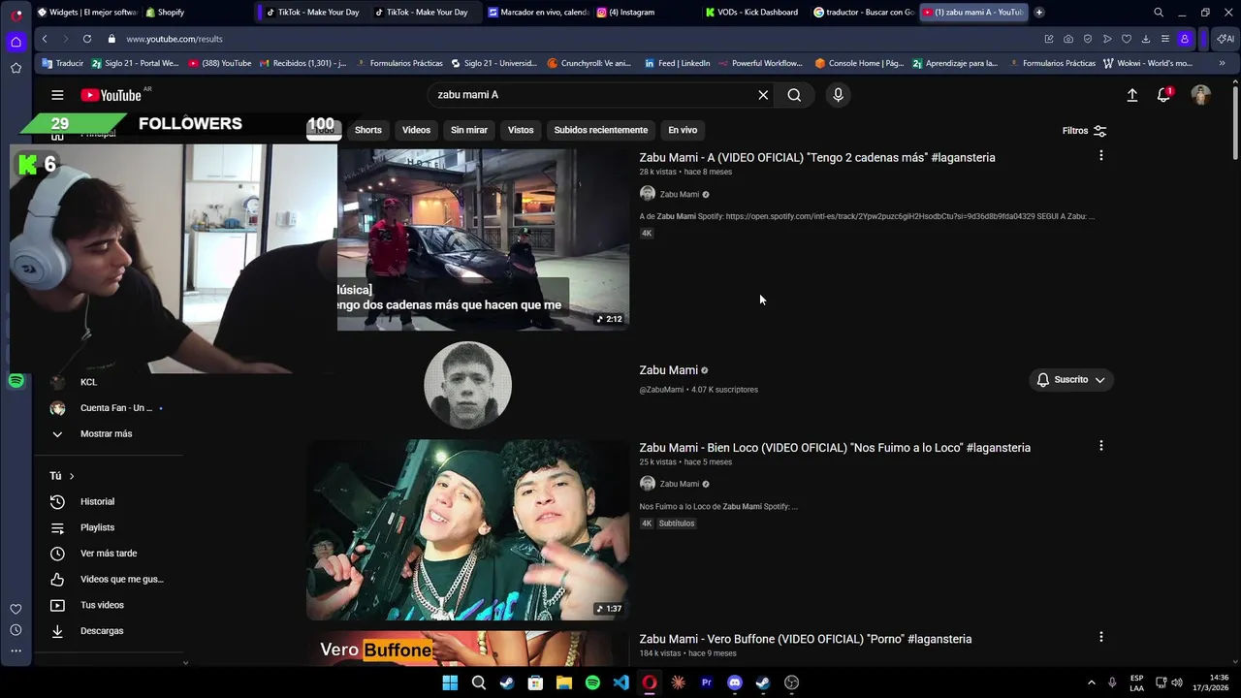This screenshot has height=698, width=1241.
Task: Open the 'Vero Buffone' video title
Action: pos(806,639)
